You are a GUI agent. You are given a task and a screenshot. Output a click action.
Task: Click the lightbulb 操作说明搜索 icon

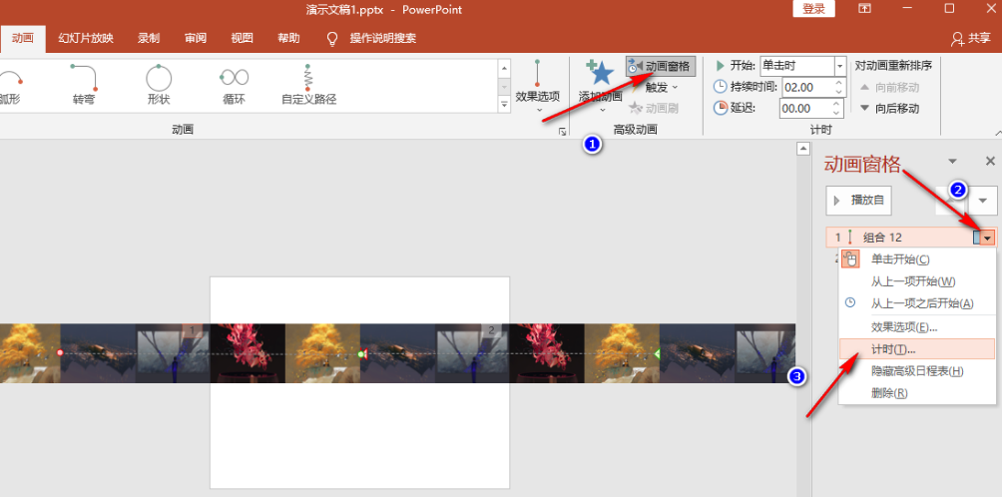(333, 39)
